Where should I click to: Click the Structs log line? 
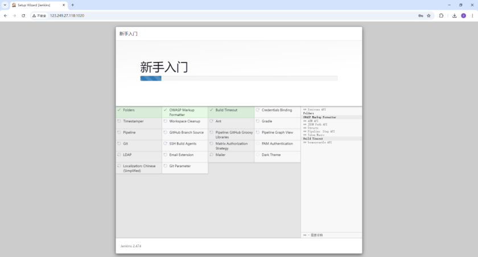311,128
